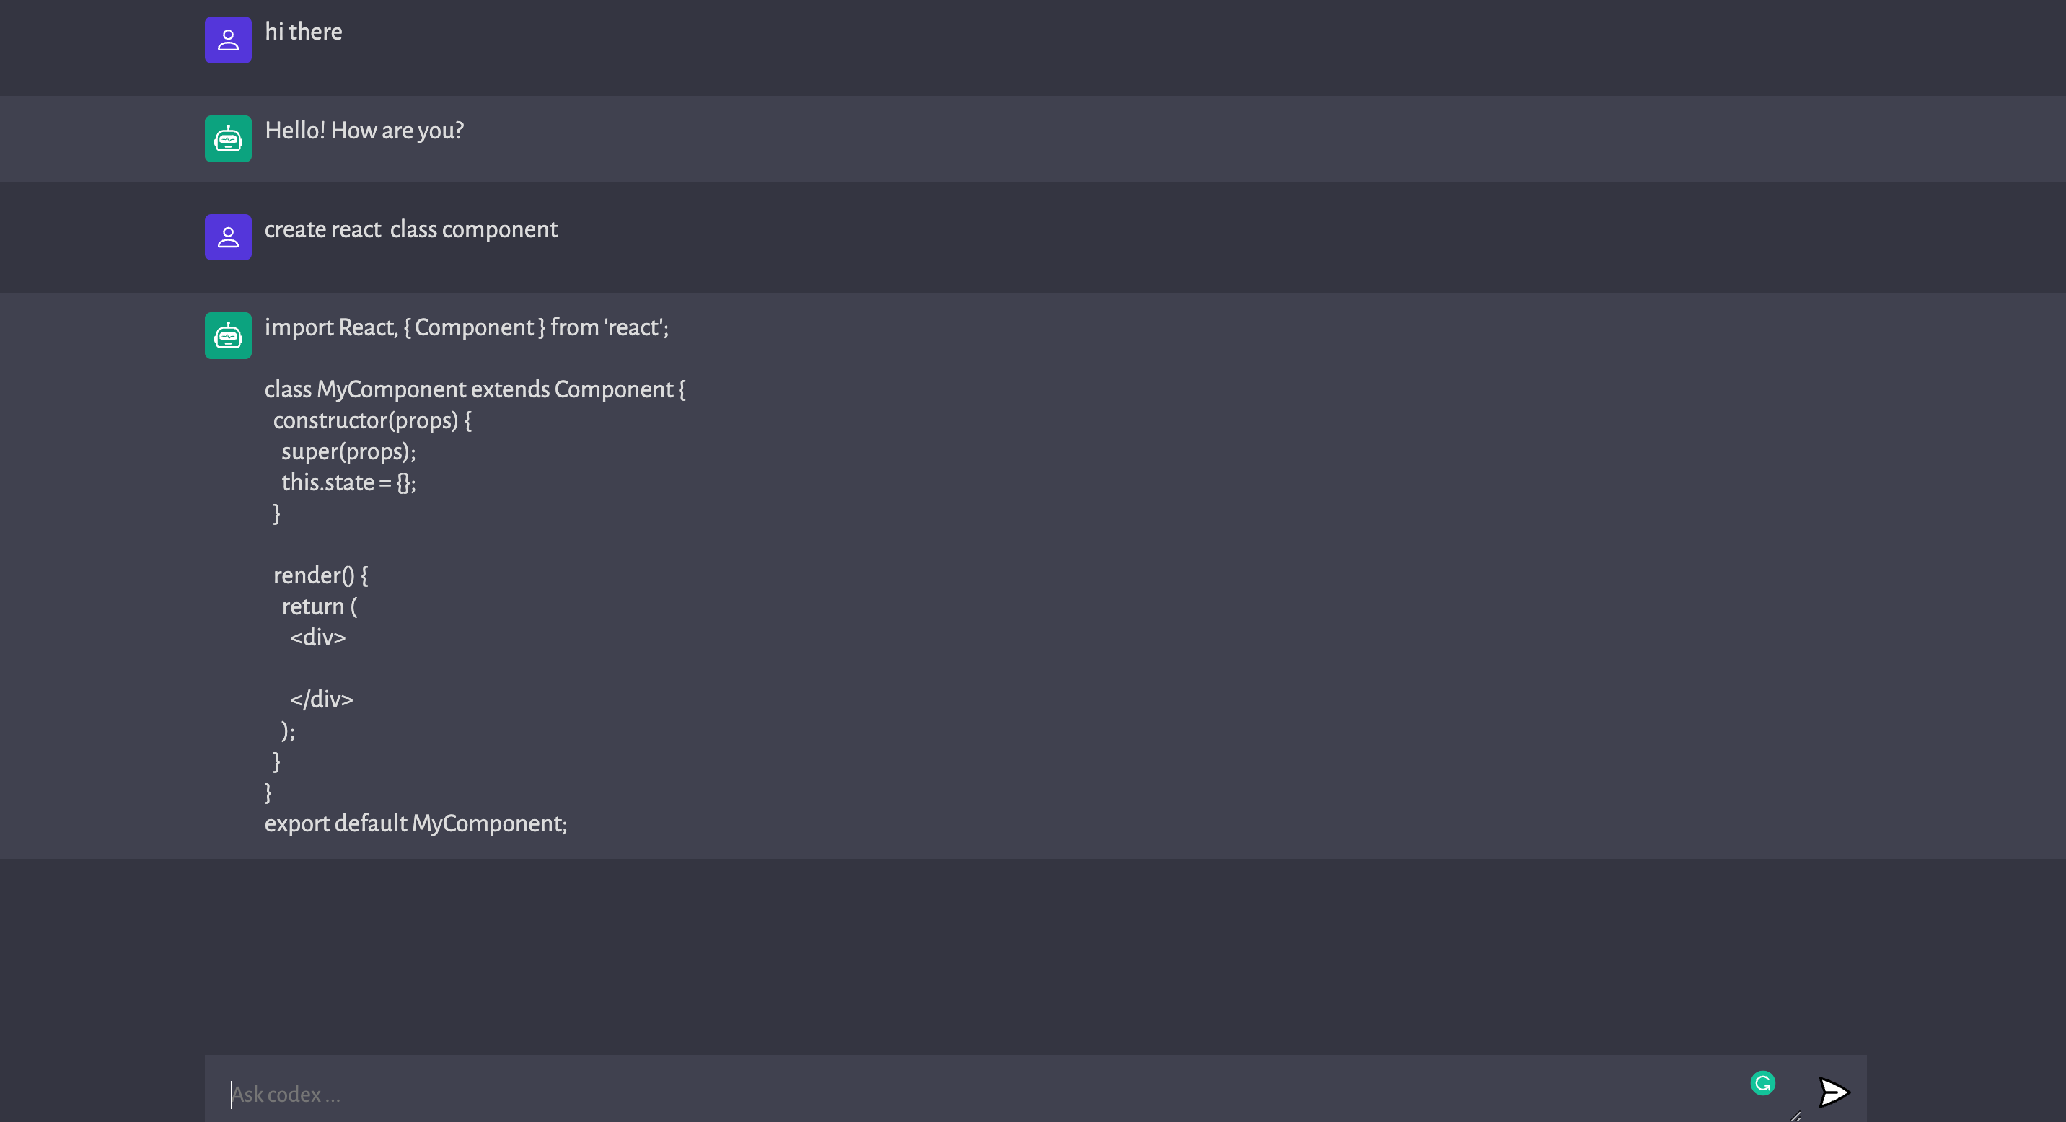2066x1122 pixels.
Task: Click the 'create react class component' message
Action: [410, 230]
